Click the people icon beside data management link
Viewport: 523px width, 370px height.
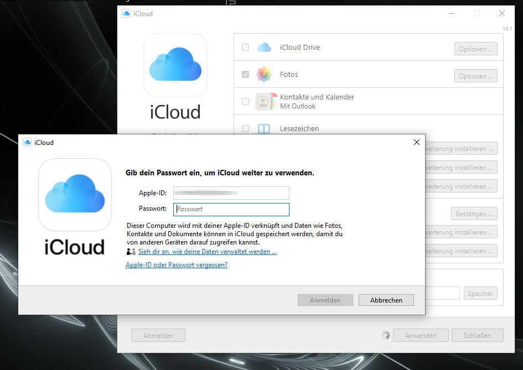click(x=131, y=252)
